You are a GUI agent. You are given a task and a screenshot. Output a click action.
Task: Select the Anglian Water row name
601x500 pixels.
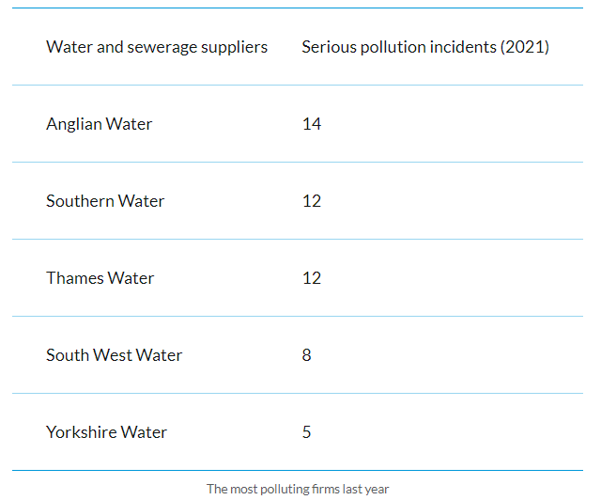point(100,124)
